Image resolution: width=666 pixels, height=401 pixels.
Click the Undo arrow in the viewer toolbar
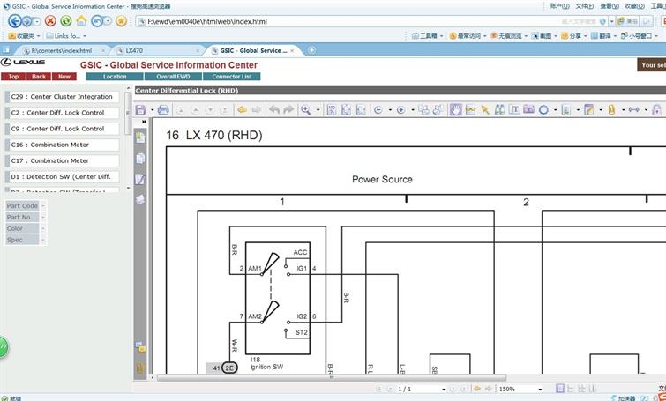click(x=274, y=110)
